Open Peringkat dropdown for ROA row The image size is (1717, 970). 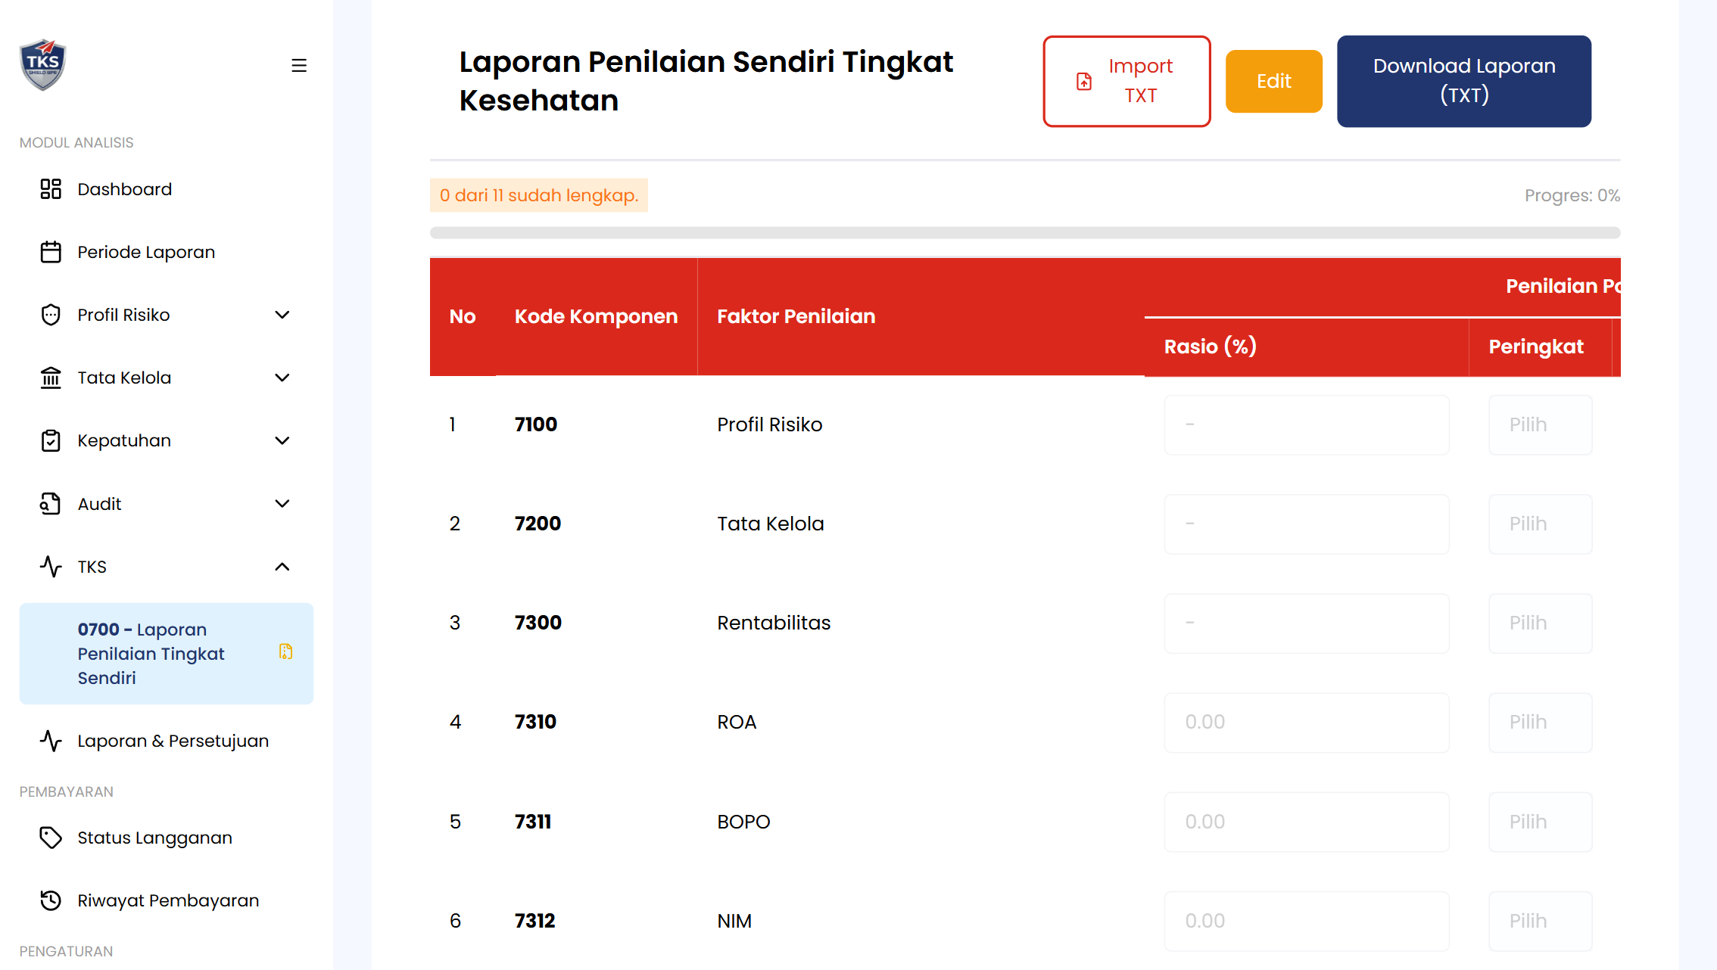(1540, 722)
